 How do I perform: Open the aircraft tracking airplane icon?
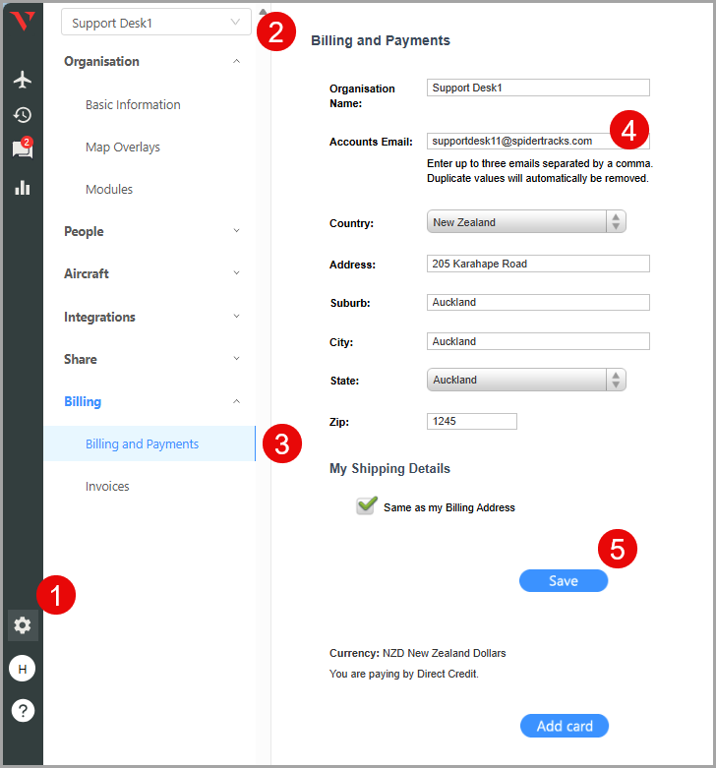pos(23,80)
